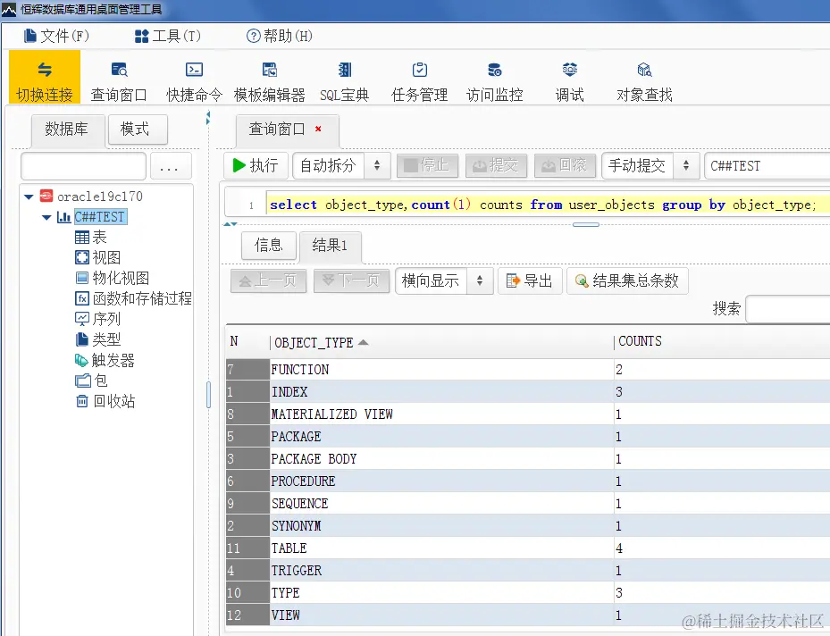Open the 工具(T) menu
This screenshot has height=636, width=830.
[168, 36]
